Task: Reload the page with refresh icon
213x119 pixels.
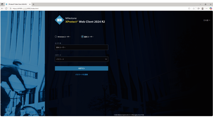Action: (6, 8)
